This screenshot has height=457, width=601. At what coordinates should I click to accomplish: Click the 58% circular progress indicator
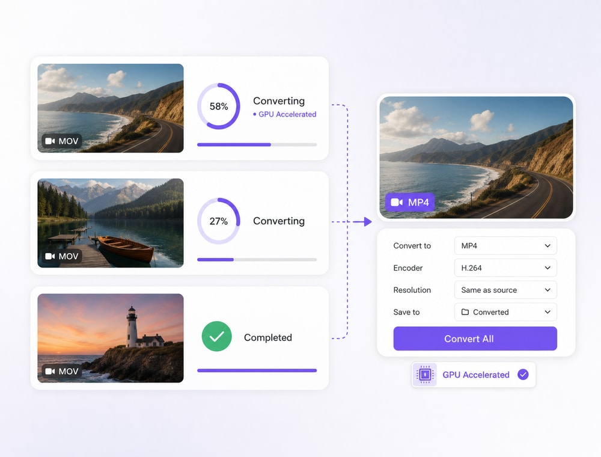click(x=219, y=106)
